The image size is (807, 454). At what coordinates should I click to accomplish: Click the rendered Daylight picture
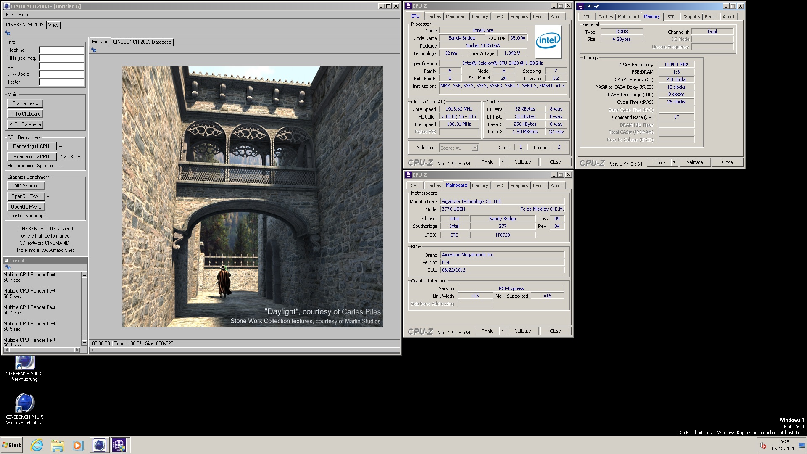[252, 197]
